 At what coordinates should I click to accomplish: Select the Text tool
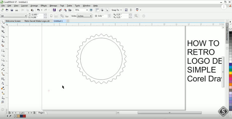pos(3,65)
